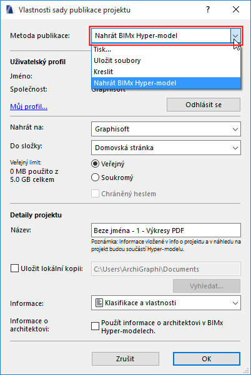Viewport: 251px width, 375px height.
Task: Select the Soukromý radio button
Action: pos(95,178)
